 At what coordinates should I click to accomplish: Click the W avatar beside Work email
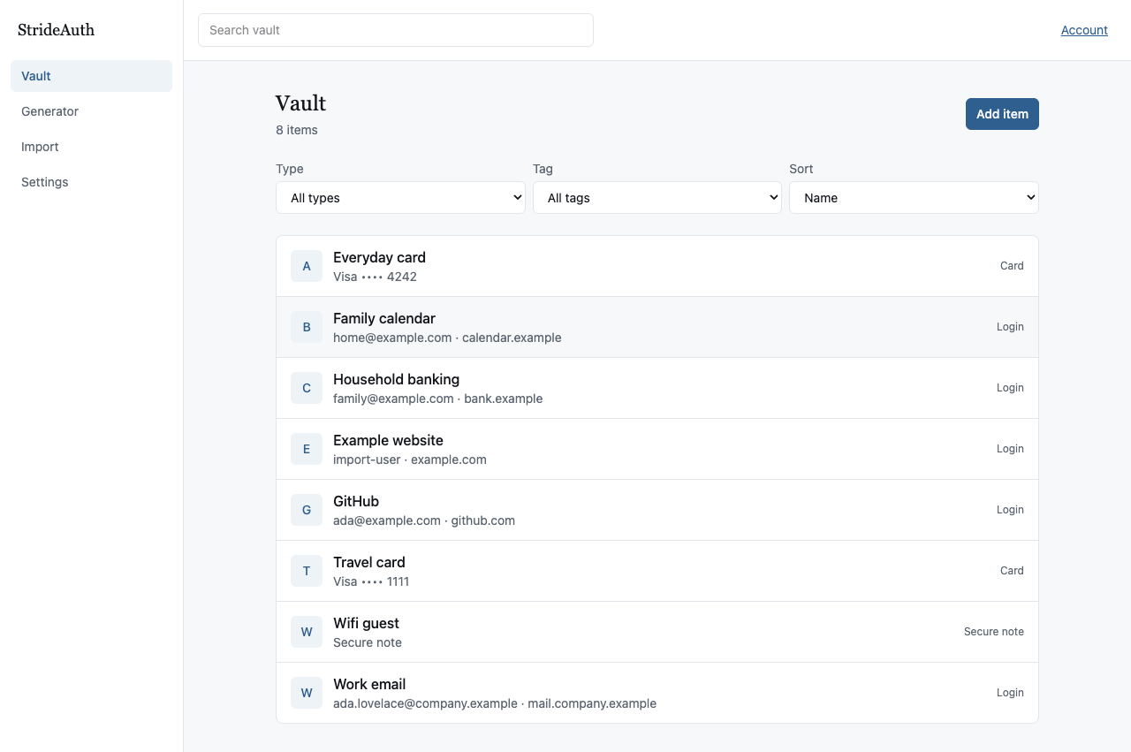[x=307, y=693]
